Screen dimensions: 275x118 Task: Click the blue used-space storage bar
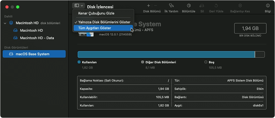tap(166, 55)
